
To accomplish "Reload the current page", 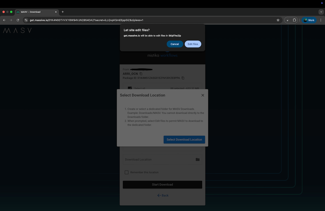I will coord(18,20).
